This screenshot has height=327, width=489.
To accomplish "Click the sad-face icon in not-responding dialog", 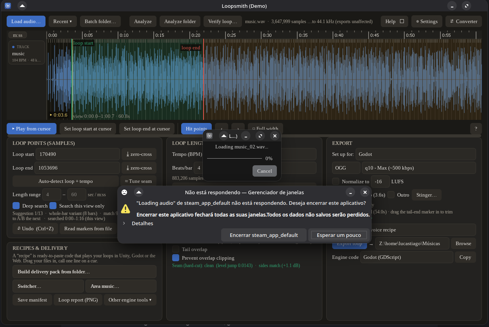I will [124, 192].
